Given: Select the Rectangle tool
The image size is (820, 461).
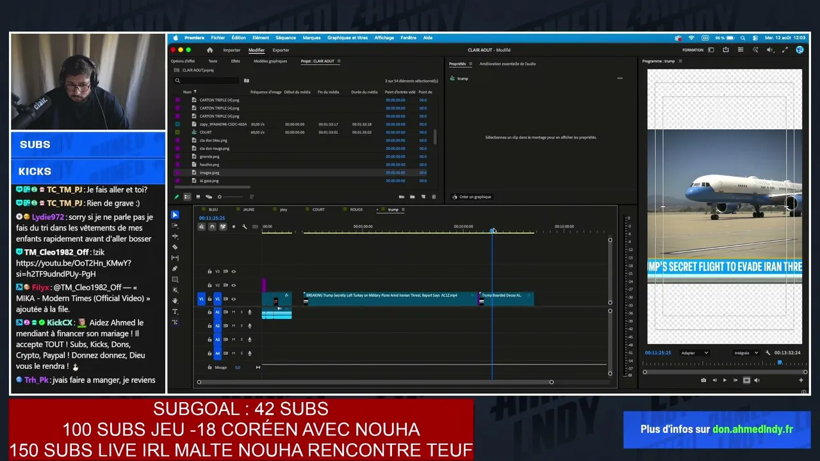Looking at the screenshot, I should (175, 279).
